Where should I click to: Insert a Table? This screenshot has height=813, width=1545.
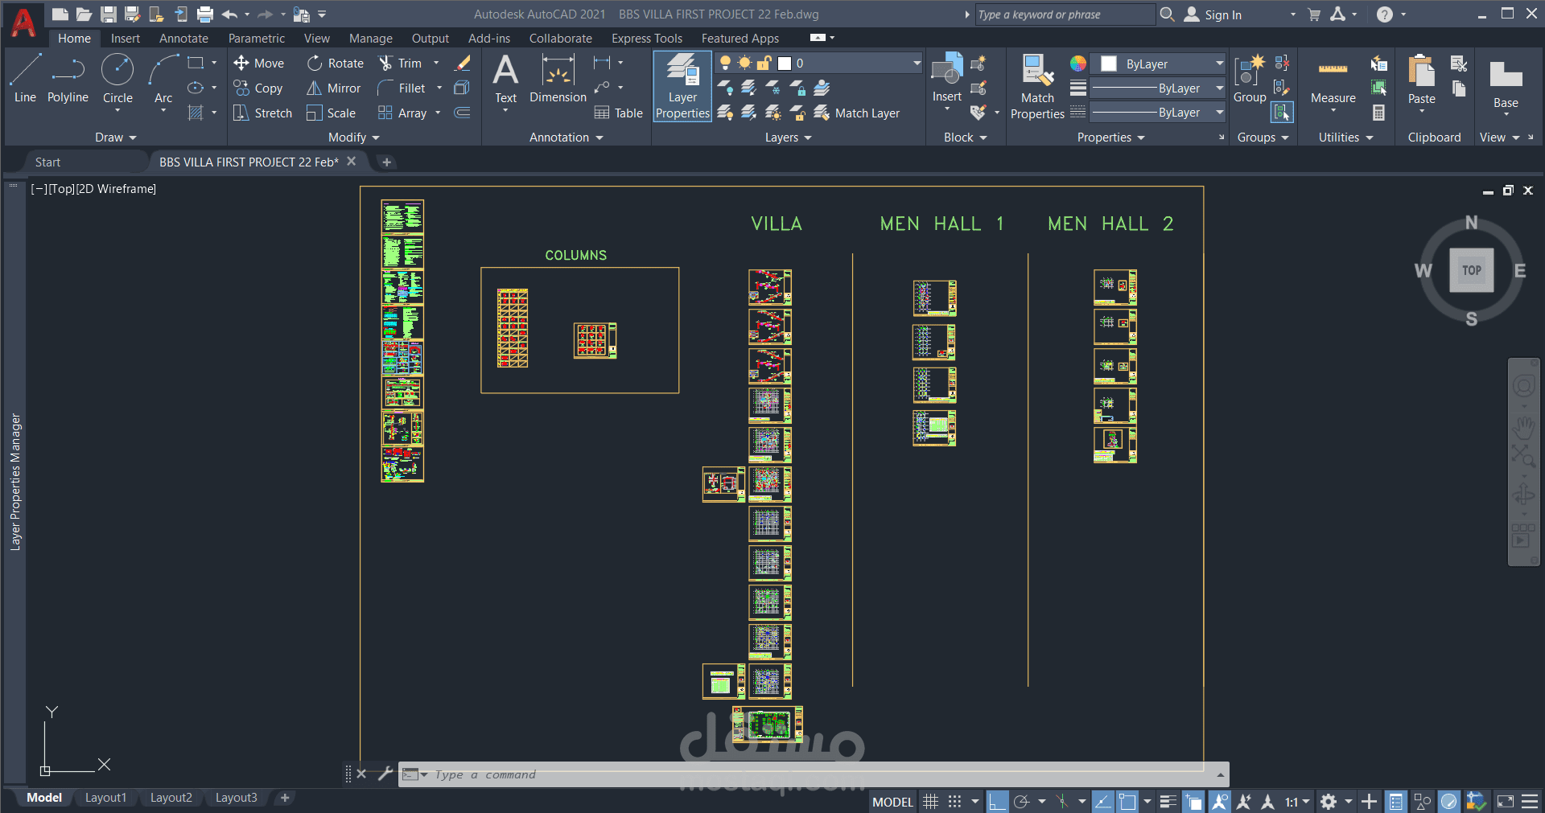point(618,113)
